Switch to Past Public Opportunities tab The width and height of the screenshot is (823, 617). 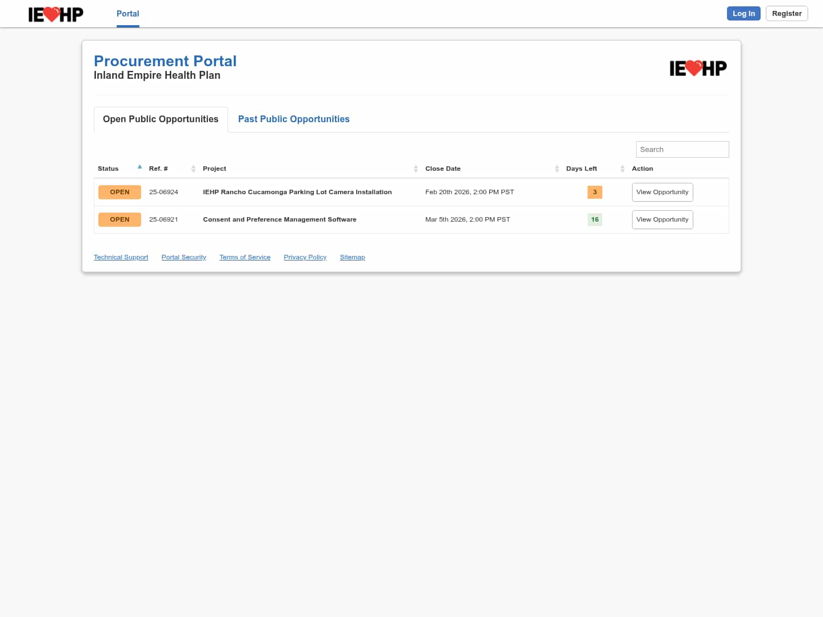294,119
